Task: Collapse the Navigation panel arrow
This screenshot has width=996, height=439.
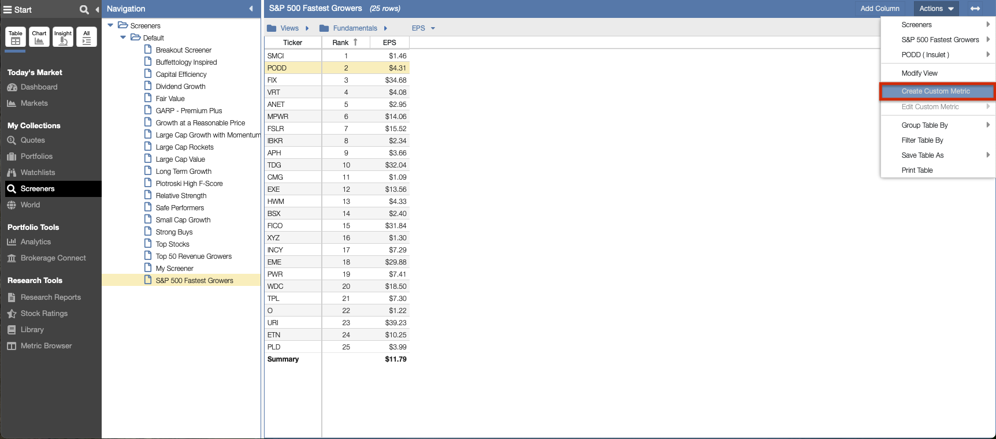Action: click(x=251, y=9)
